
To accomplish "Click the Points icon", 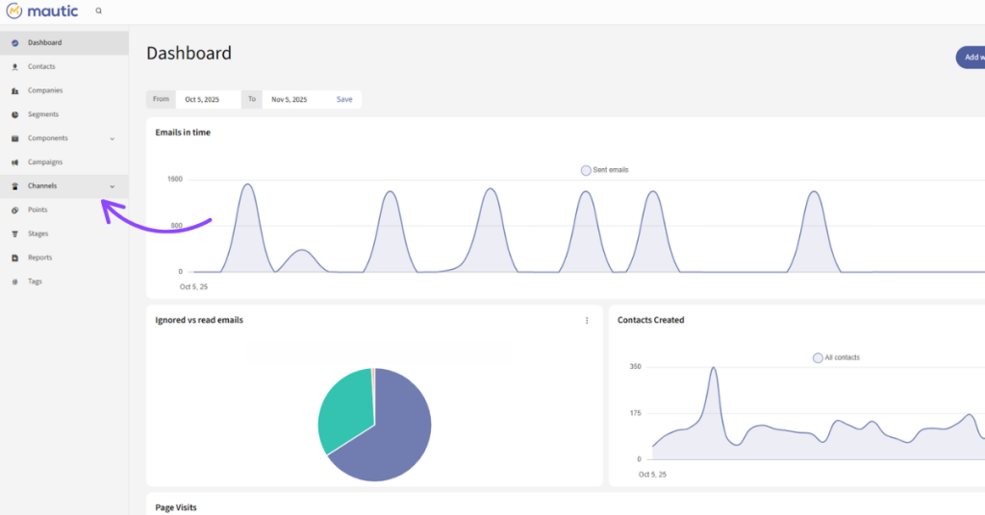I will pyautogui.click(x=15, y=210).
